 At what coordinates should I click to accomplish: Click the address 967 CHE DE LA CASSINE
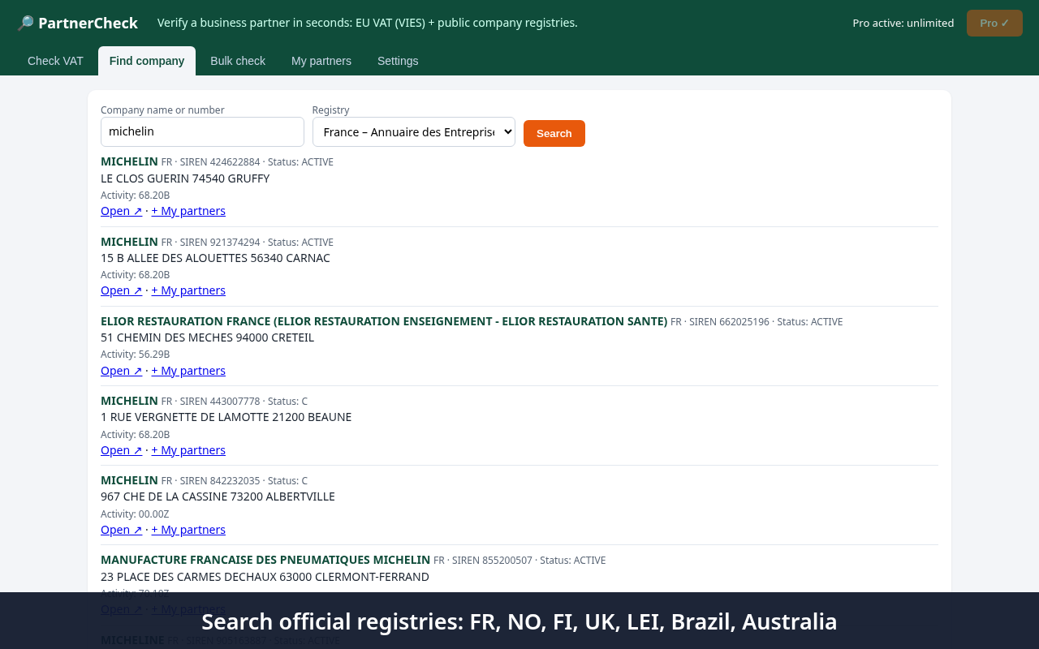click(x=218, y=496)
